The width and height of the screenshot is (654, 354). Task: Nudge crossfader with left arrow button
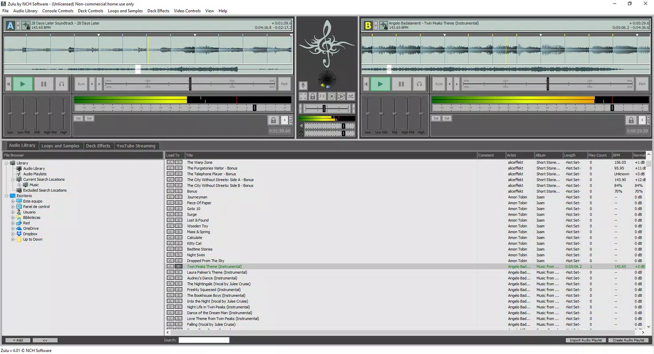coord(301,108)
